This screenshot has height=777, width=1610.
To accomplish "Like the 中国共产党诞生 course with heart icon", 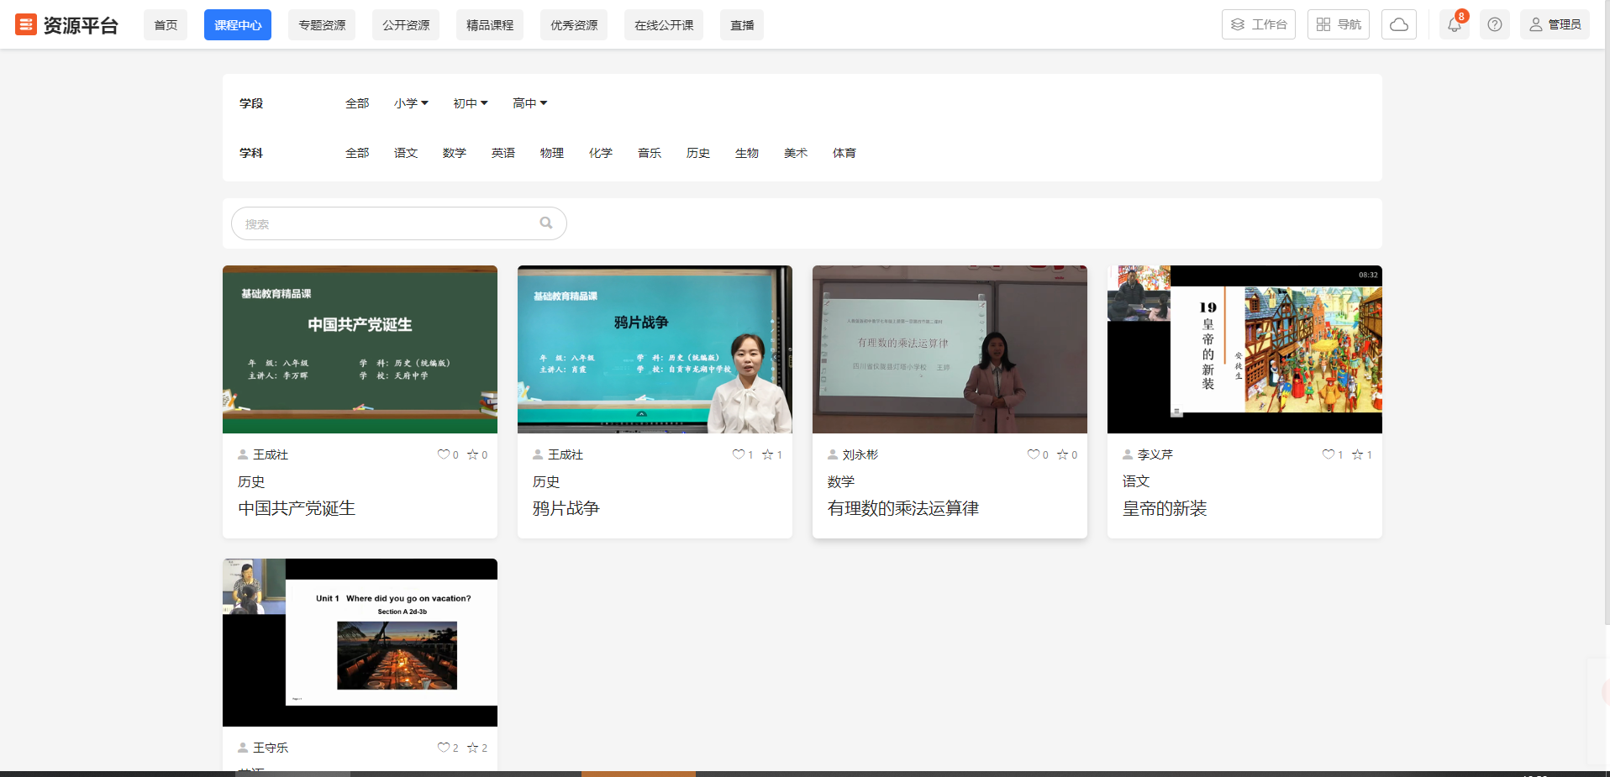I will [x=443, y=454].
